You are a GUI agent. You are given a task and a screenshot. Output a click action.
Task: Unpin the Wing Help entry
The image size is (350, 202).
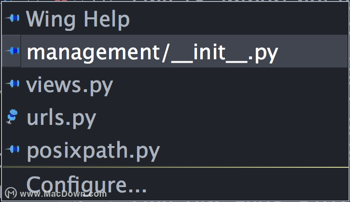12,18
